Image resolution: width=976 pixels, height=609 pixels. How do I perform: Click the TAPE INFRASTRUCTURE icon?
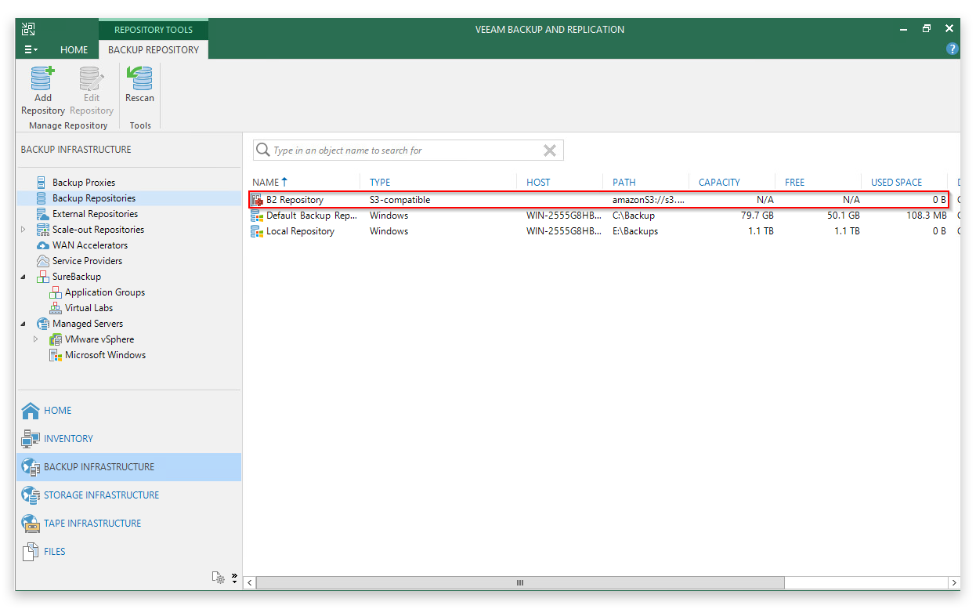pos(31,523)
